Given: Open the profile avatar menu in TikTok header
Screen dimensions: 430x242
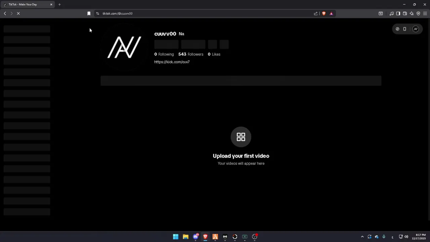Looking at the screenshot, I should pos(416,29).
